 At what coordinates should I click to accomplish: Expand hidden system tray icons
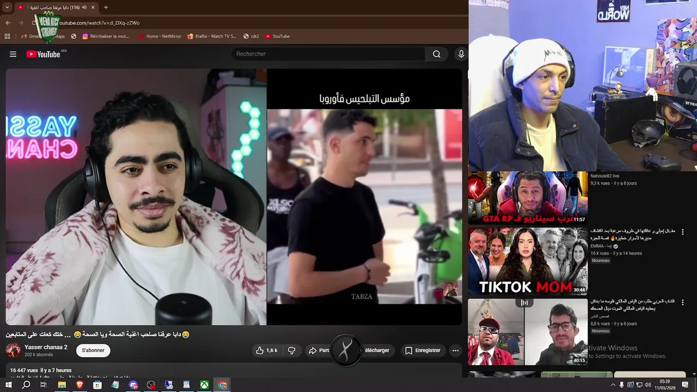pyautogui.click(x=613, y=385)
